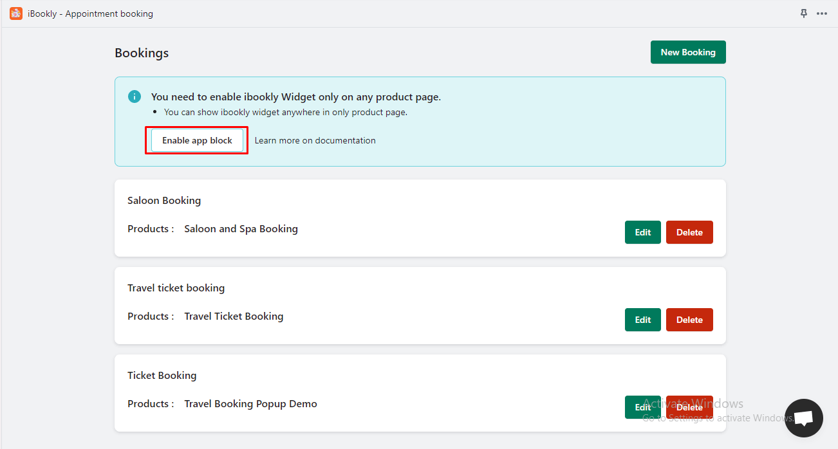Click the Travel Booking Popup Demo product

(x=250, y=404)
